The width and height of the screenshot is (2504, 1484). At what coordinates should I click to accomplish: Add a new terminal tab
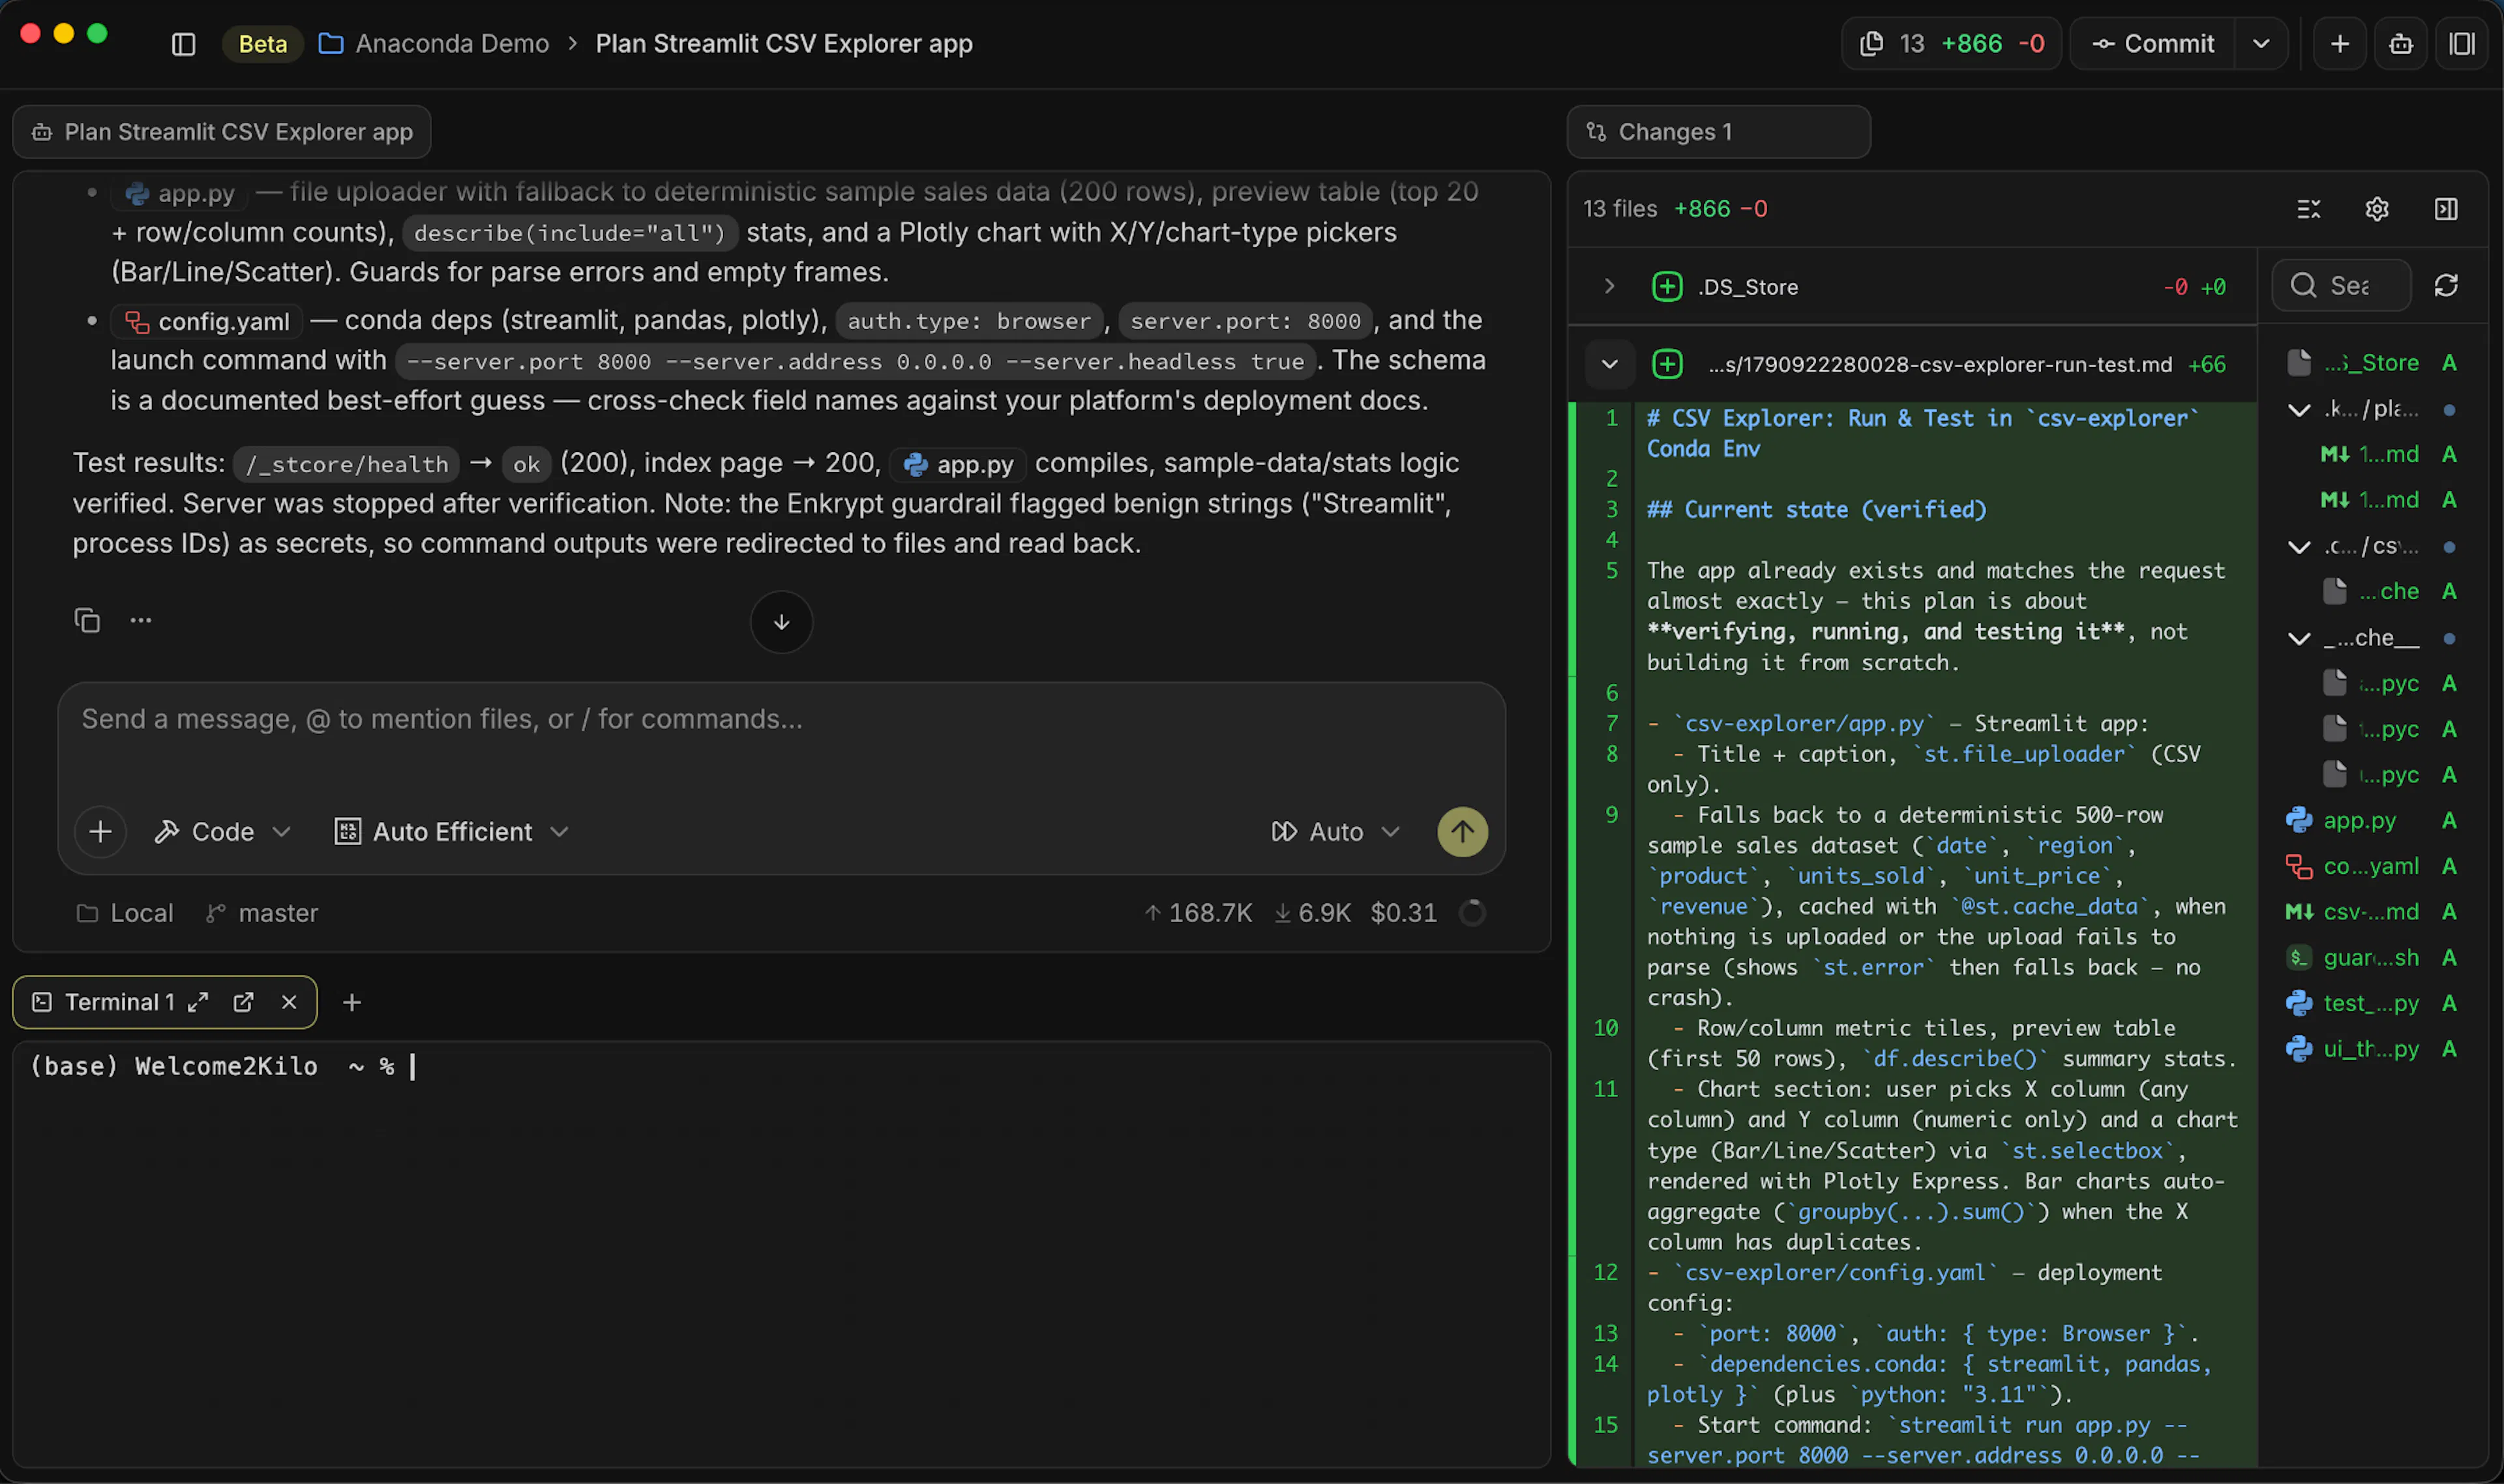point(352,1002)
